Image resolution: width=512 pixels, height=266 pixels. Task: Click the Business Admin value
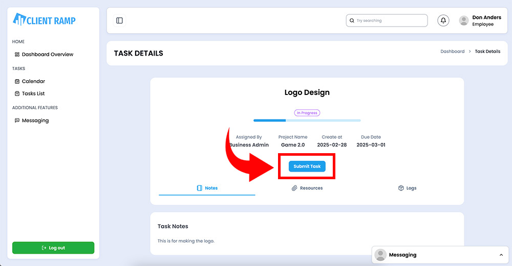point(249,145)
